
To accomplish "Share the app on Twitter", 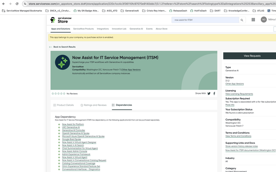I will [209, 94].
